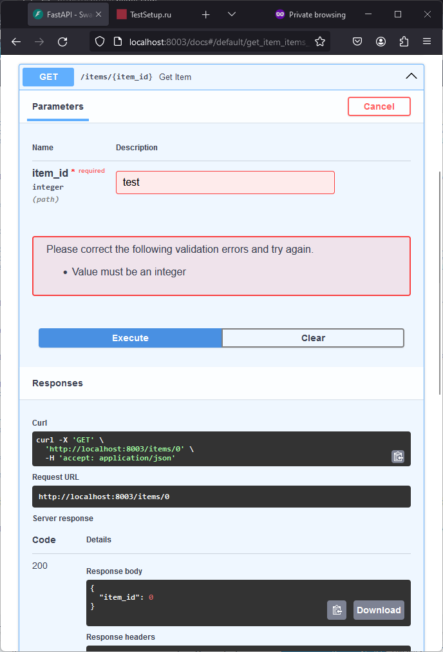Click the 'Value must be an integer' error
This screenshot has height=652, width=443.
129,272
